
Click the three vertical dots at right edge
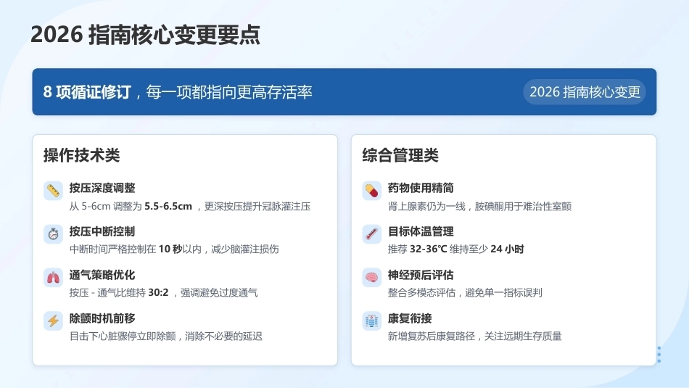[x=659, y=355]
